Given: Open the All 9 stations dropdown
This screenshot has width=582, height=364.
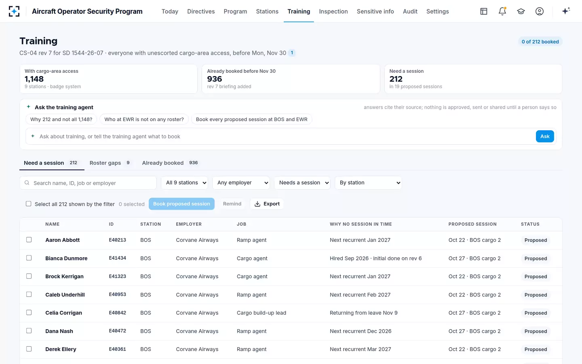Looking at the screenshot, I should [185, 183].
